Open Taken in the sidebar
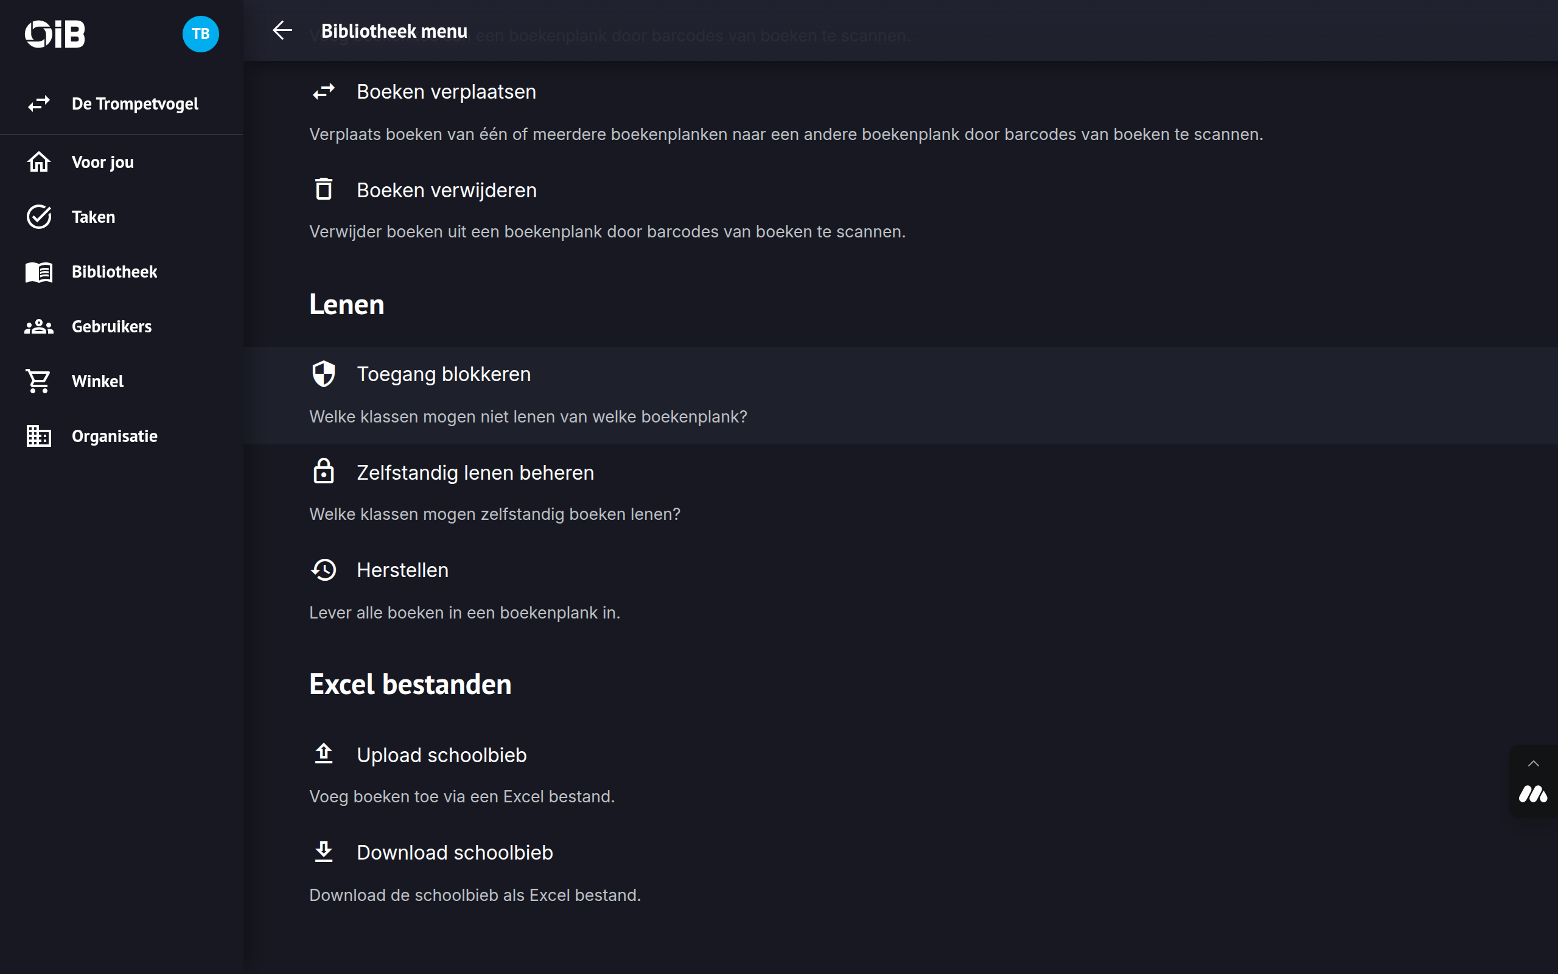The height and width of the screenshot is (974, 1558). (93, 217)
